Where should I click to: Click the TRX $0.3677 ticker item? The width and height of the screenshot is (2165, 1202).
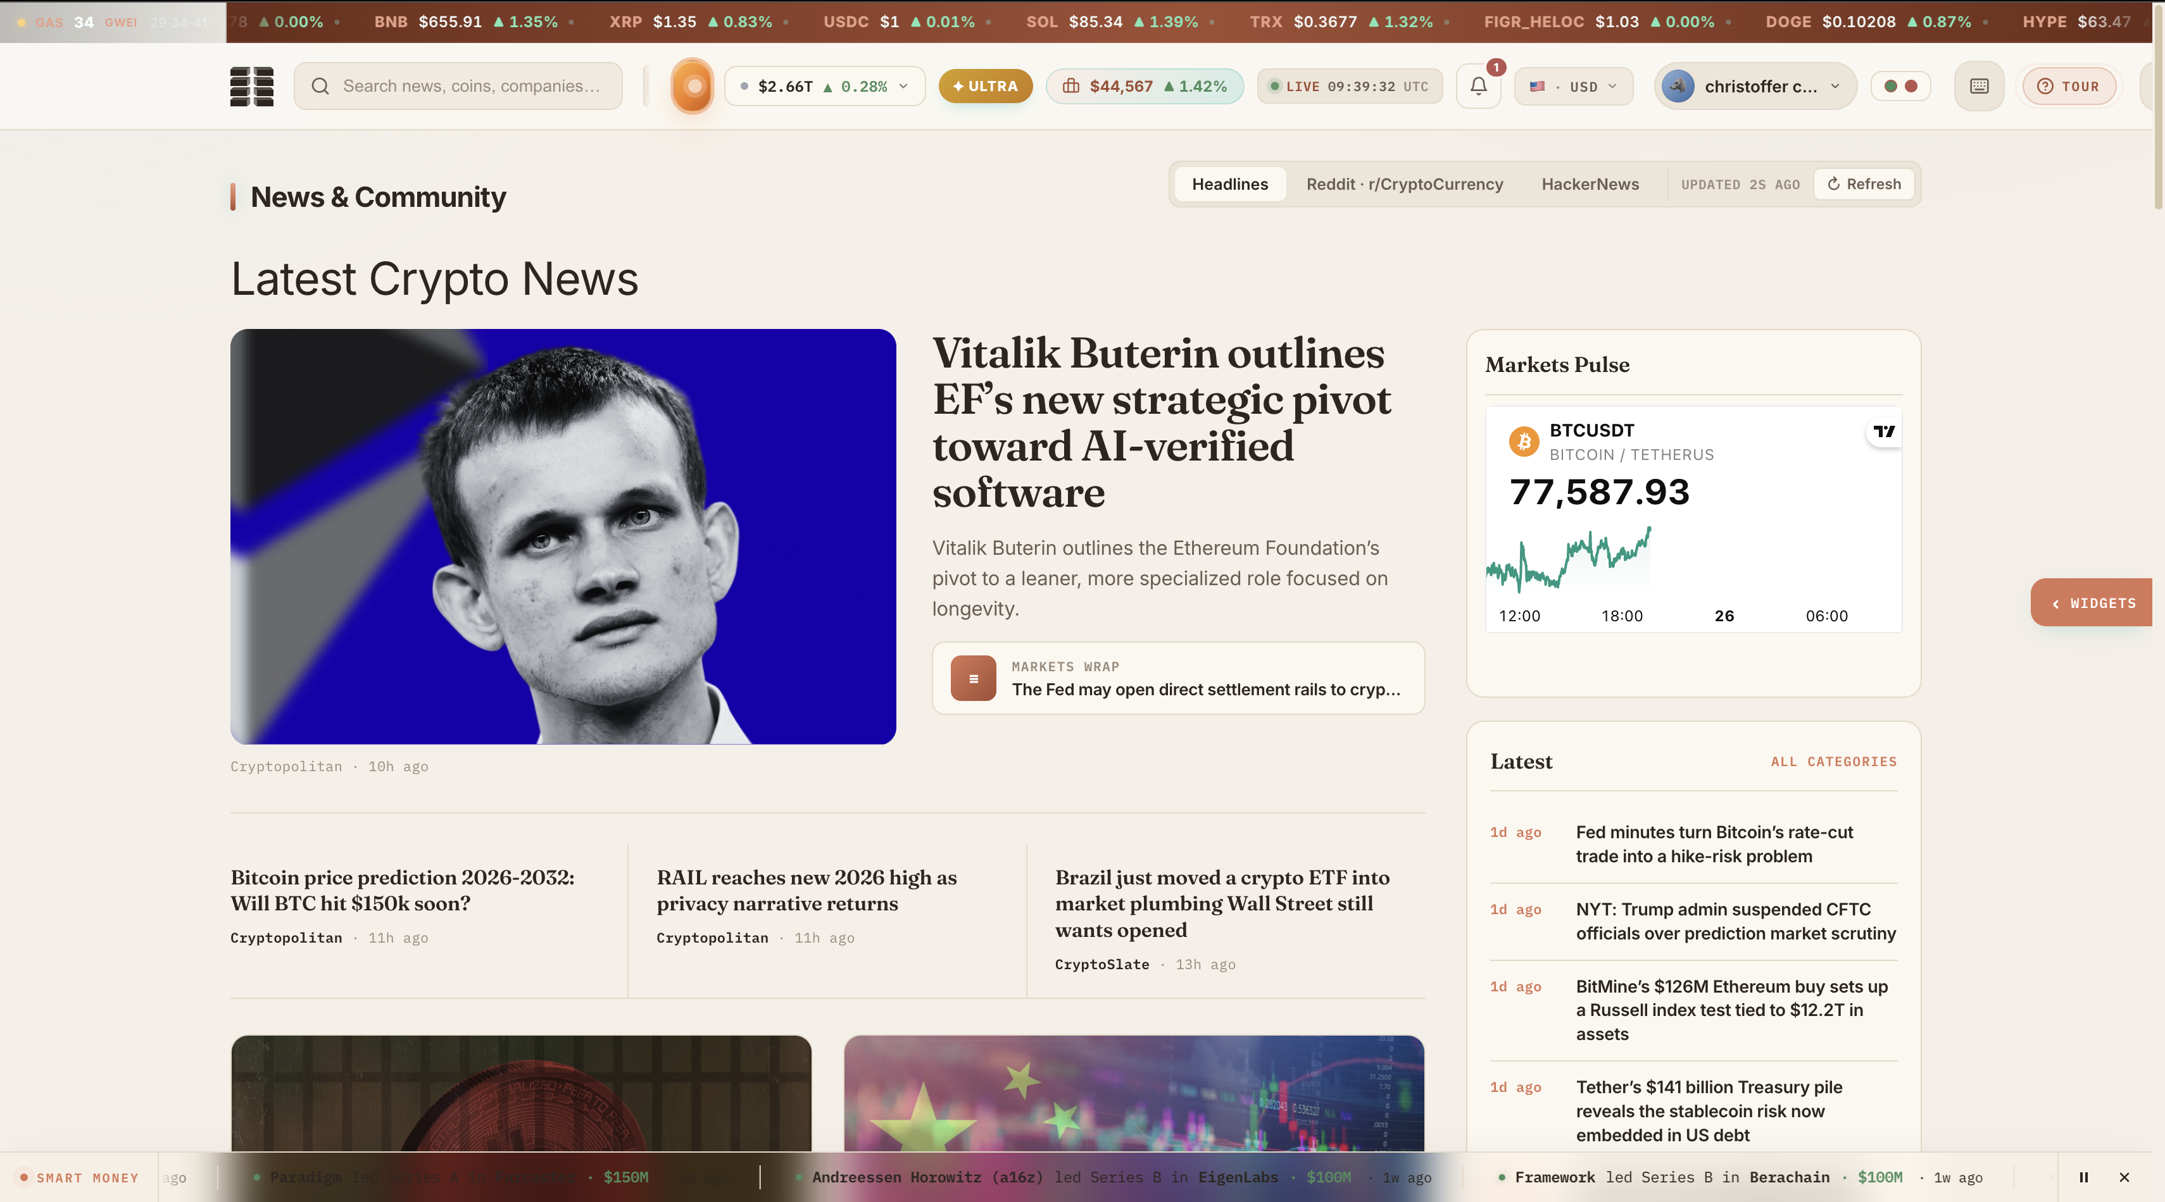click(1341, 22)
